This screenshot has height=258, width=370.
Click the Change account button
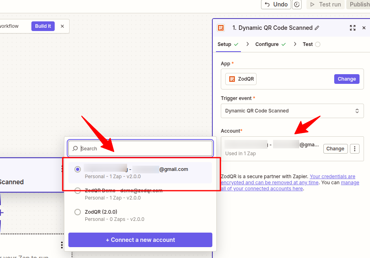pos(335,149)
